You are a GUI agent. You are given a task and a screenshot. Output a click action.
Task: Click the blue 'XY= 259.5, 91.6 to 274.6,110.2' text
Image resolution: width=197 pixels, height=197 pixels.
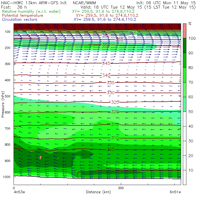(x=105, y=19)
